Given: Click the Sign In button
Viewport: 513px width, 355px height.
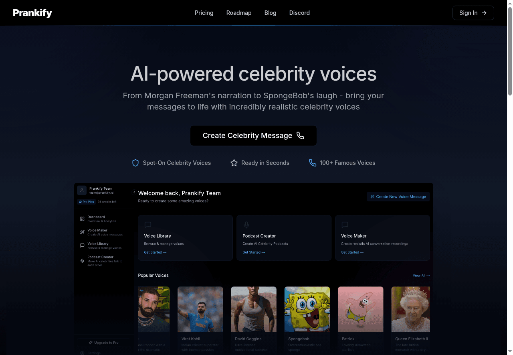Looking at the screenshot, I should [x=473, y=13].
